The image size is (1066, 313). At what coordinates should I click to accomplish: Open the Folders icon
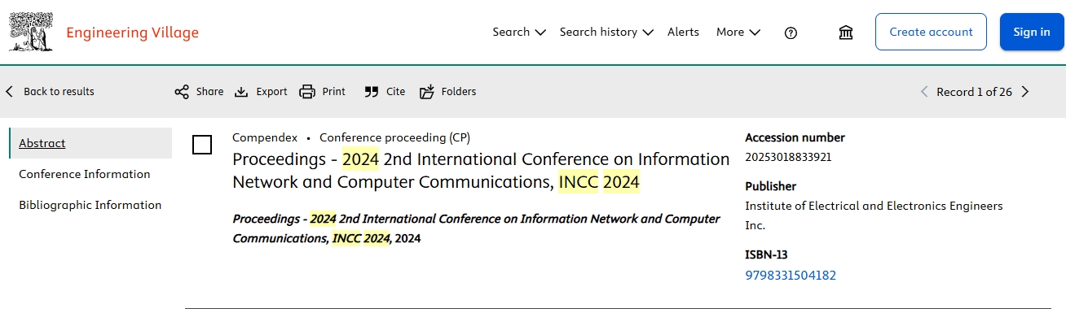[427, 92]
